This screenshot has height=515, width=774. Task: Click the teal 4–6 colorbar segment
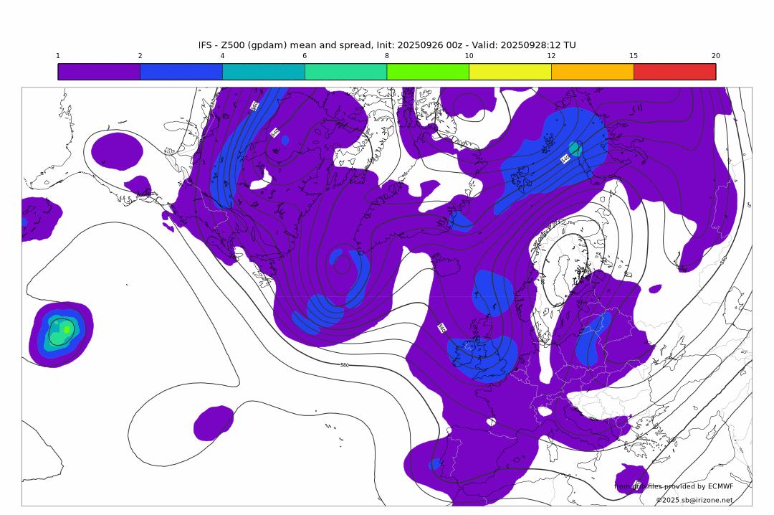point(264,72)
